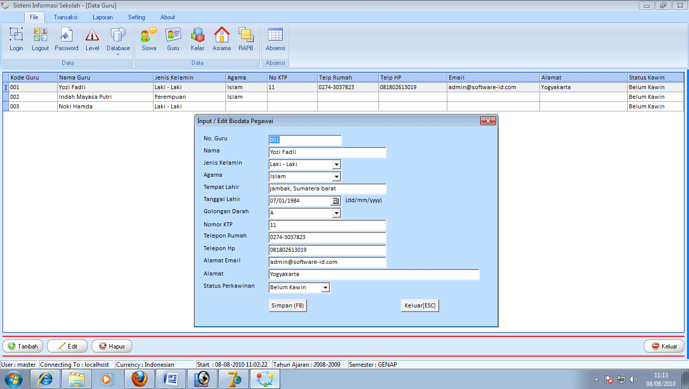This screenshot has height=389, width=689.
Task: Open the Status Perkawinan dropdown
Action: tap(325, 288)
